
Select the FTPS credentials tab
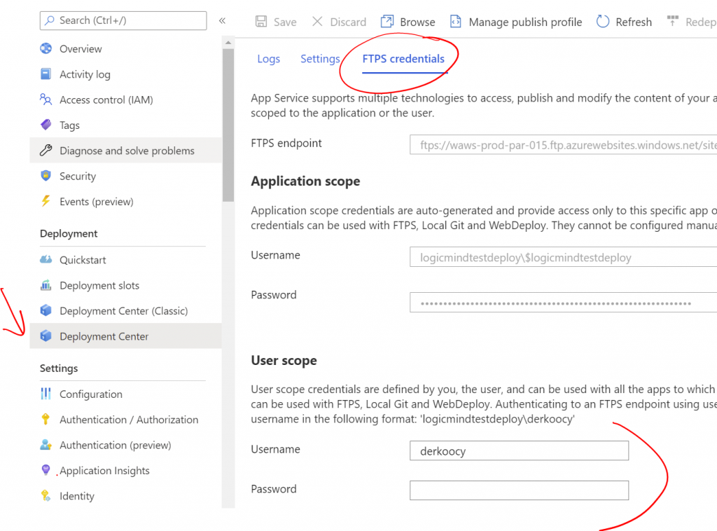click(x=403, y=59)
